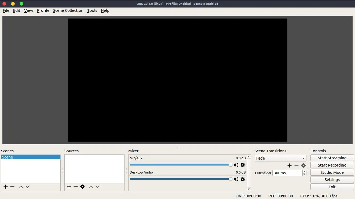Move scene up with the up arrow icon
The height and width of the screenshot is (199, 355).
pos(21,187)
